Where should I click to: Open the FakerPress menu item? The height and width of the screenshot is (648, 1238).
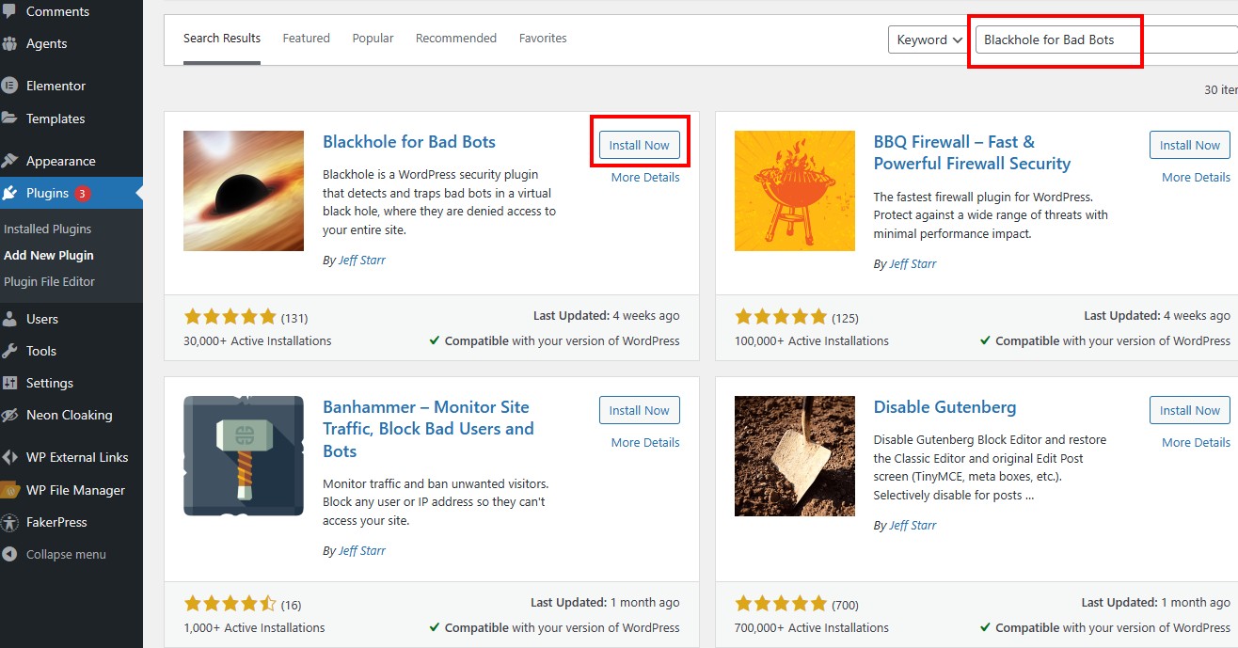pos(71,522)
